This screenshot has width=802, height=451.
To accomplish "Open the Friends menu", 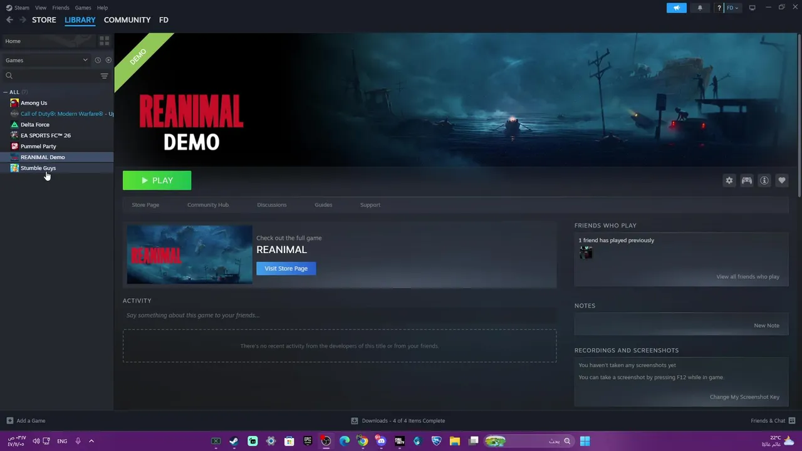I will (x=61, y=8).
